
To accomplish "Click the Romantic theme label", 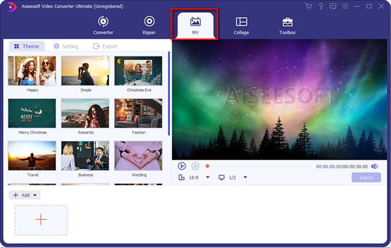I will (86, 133).
